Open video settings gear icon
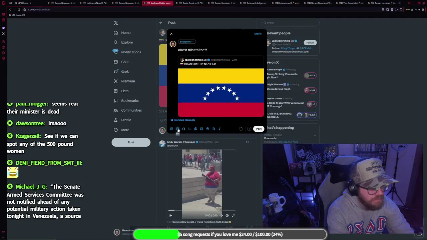Viewport: 427px width, 240px height. [x=227, y=216]
